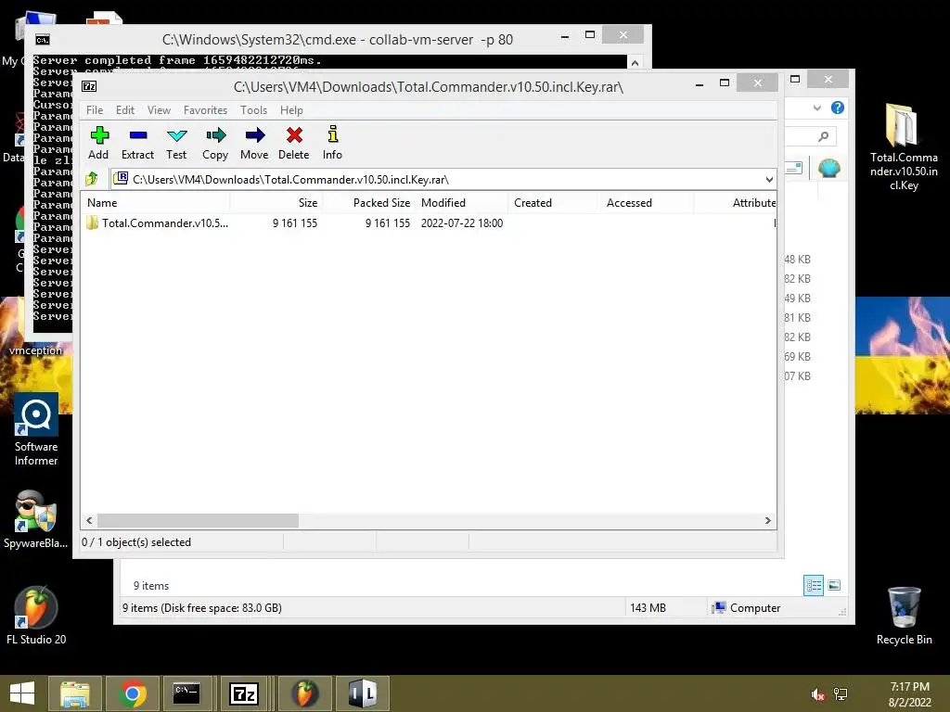Click the Move toolbar button
This screenshot has height=712, width=950.
tap(254, 143)
